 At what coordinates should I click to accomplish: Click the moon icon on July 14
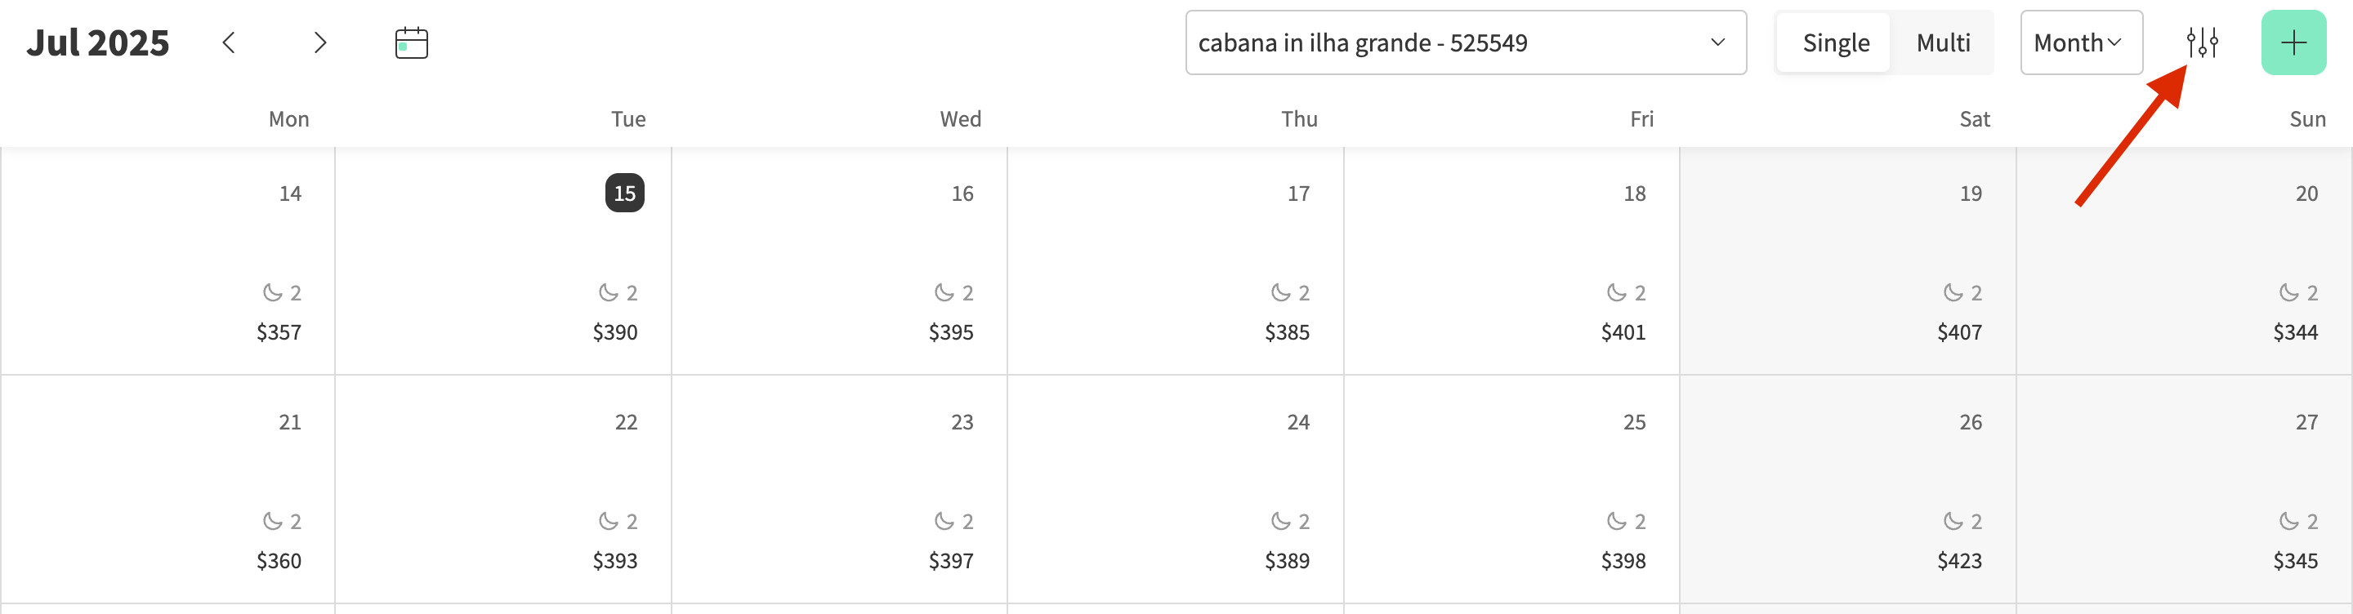272,293
